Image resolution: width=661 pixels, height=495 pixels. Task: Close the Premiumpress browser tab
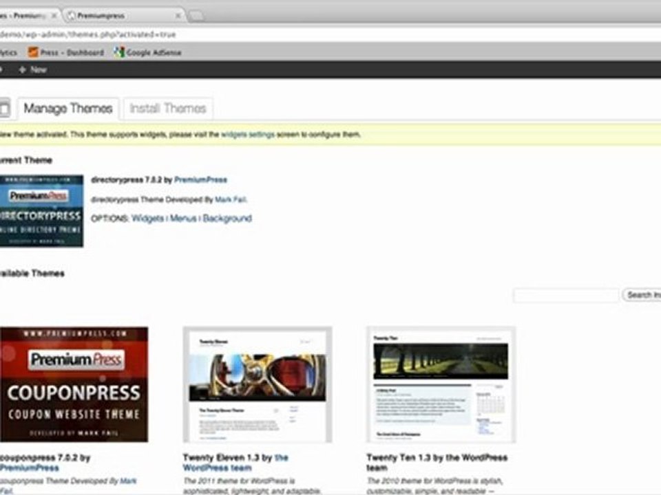pos(178,16)
